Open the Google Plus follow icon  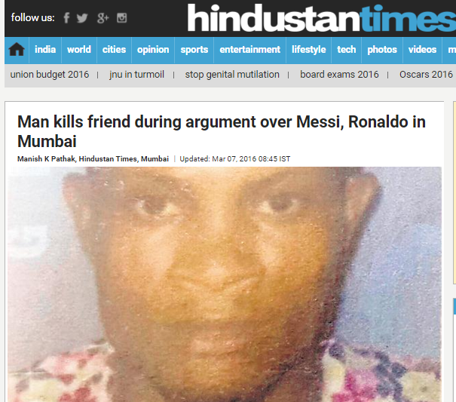[x=103, y=18]
